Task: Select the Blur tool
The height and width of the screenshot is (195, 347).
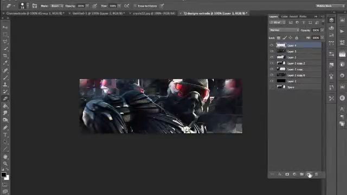Action: pyautogui.click(x=5, y=113)
